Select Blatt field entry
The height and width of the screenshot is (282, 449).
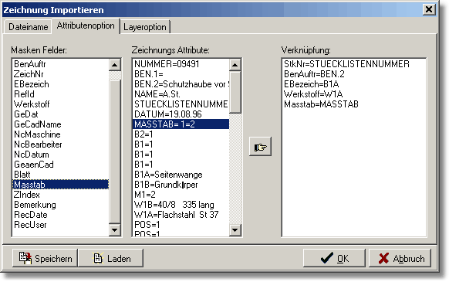(x=61, y=175)
